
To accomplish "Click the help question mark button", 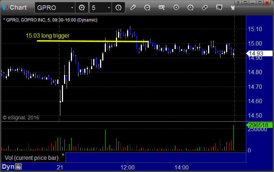I will coord(238,3).
